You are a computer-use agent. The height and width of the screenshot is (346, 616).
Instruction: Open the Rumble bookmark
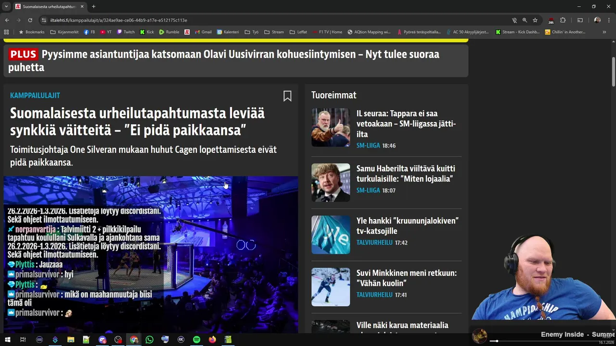169,32
